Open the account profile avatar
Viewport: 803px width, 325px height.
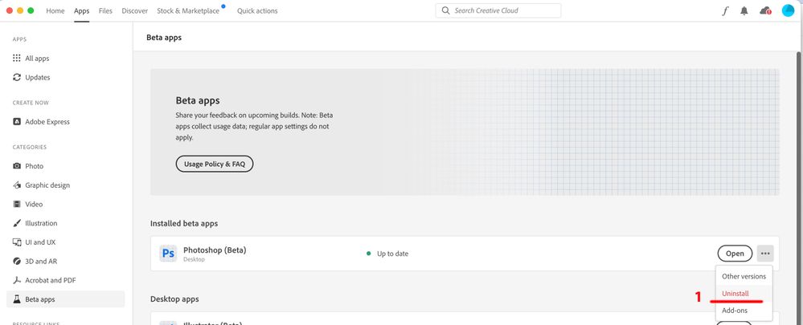(789, 10)
